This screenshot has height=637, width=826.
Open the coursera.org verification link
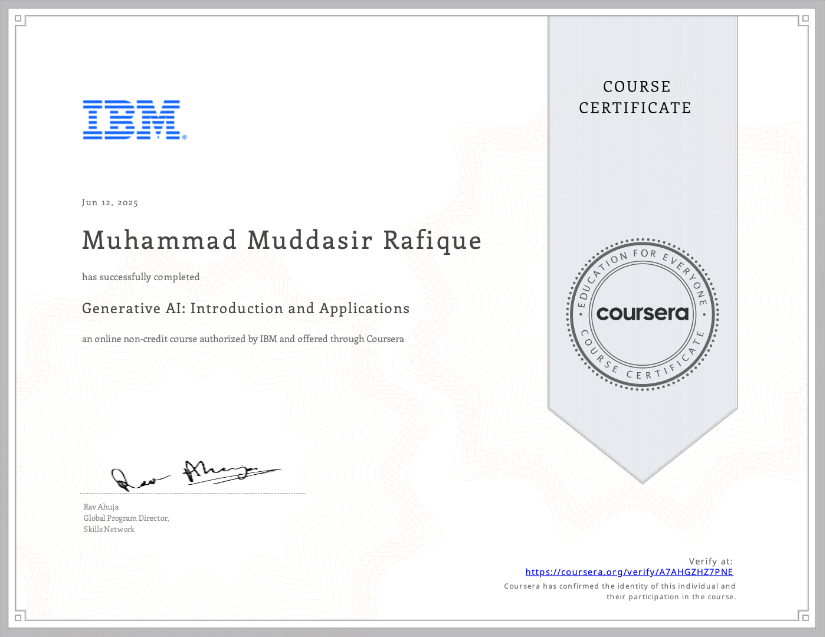coord(629,572)
